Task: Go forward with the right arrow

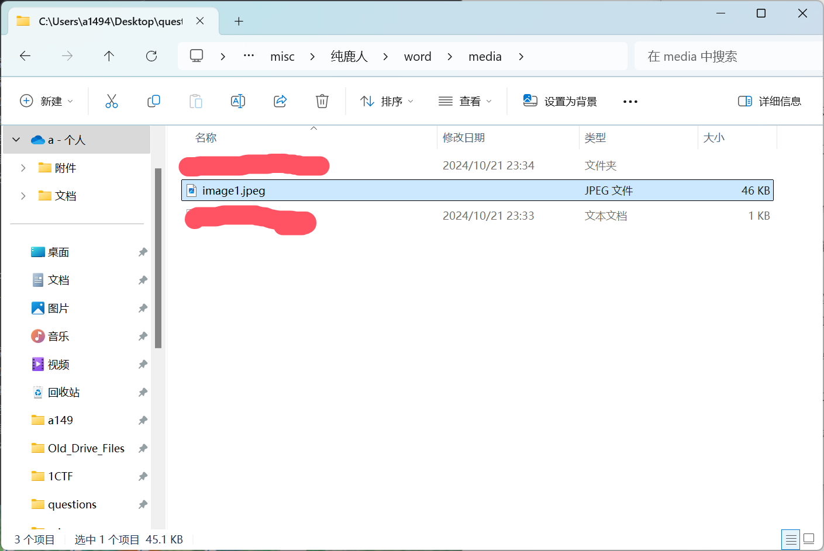Action: [x=67, y=56]
